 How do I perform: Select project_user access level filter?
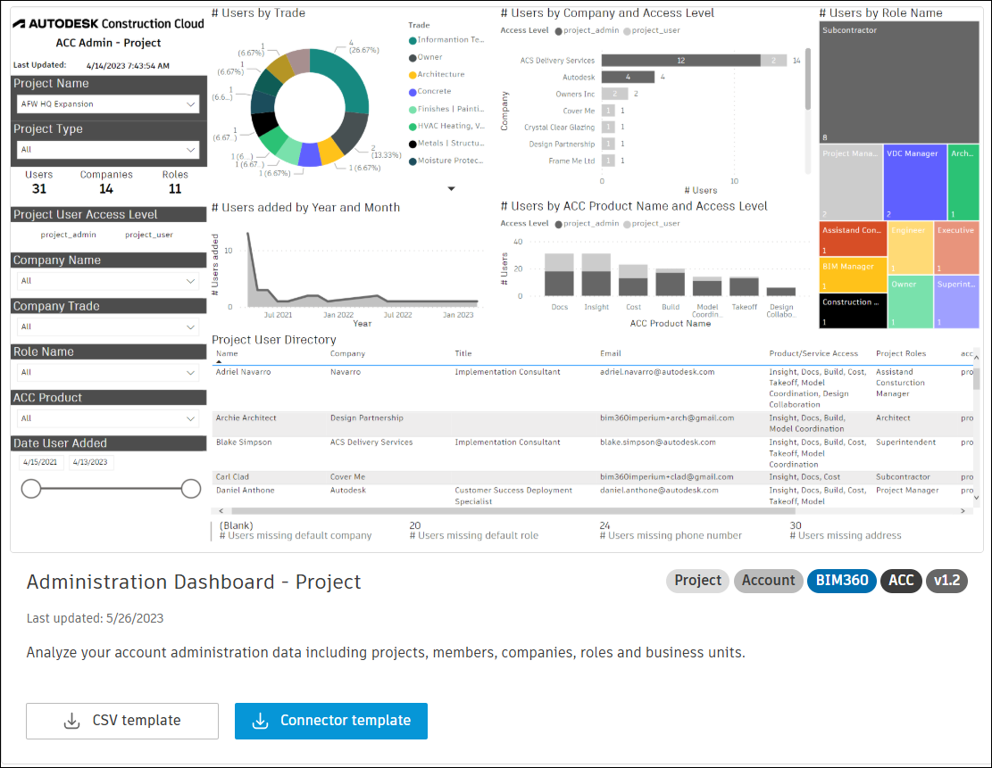(149, 235)
